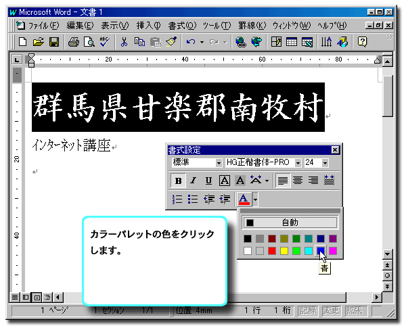
Task: Copy selection to clipboard
Action: click(x=139, y=42)
